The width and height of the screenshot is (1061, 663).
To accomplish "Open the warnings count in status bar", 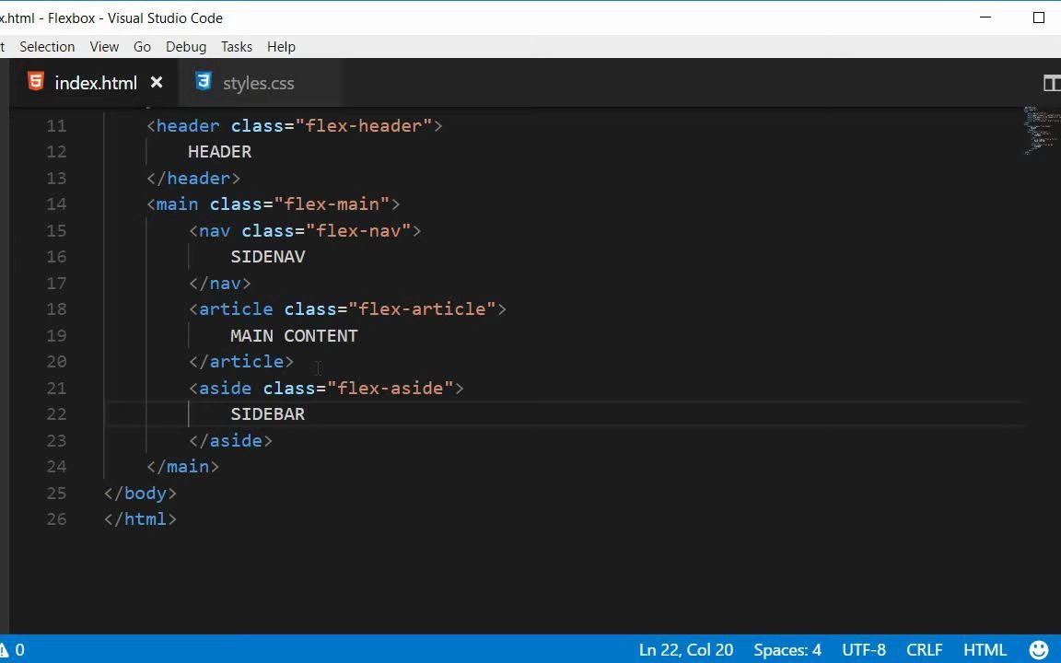I will point(12,650).
